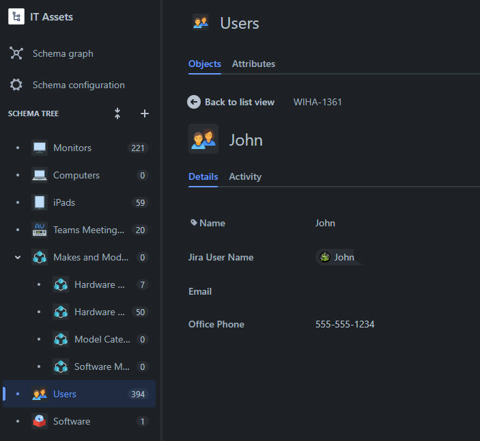The image size is (480, 441).
Task: Select Teams Meeting... tree item
Action: tap(89, 230)
